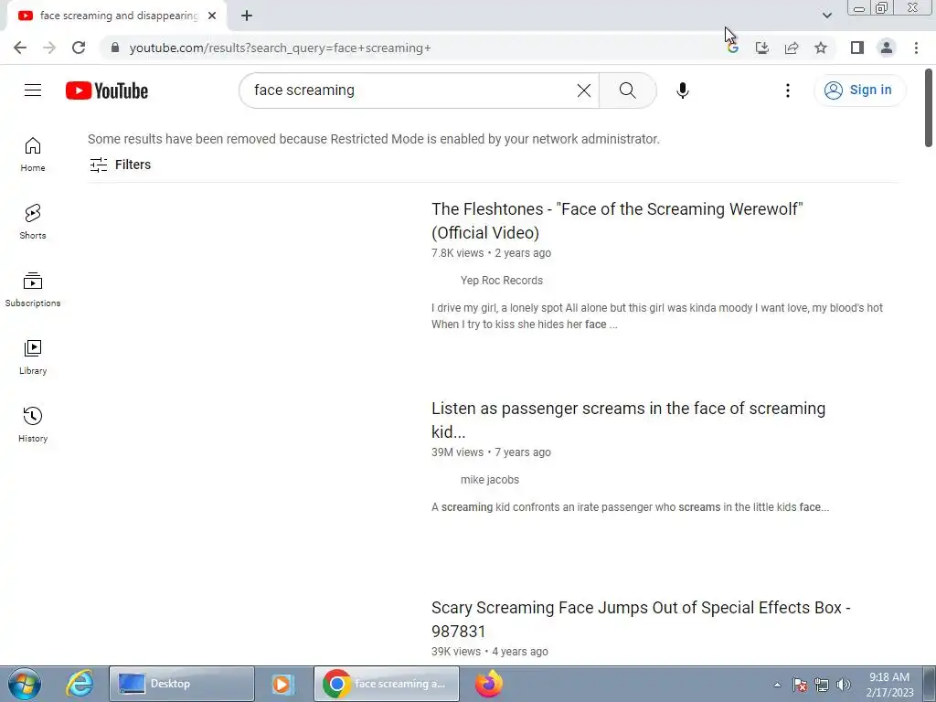Click the magnifying glass search button
936x702 pixels.
[x=627, y=90]
